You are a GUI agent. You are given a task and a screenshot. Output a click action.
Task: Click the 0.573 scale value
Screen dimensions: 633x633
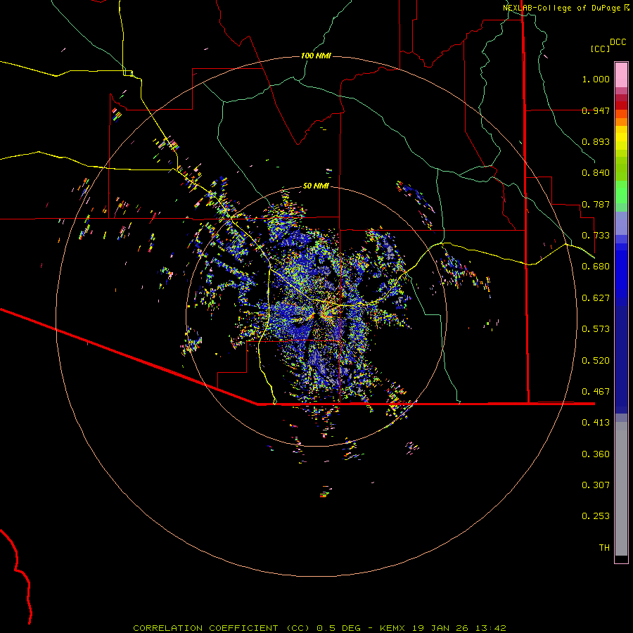click(596, 329)
